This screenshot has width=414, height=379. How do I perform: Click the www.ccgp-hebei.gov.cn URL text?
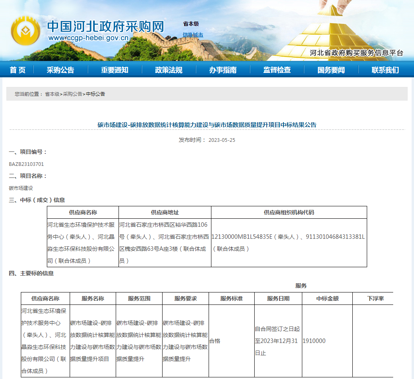(88, 38)
